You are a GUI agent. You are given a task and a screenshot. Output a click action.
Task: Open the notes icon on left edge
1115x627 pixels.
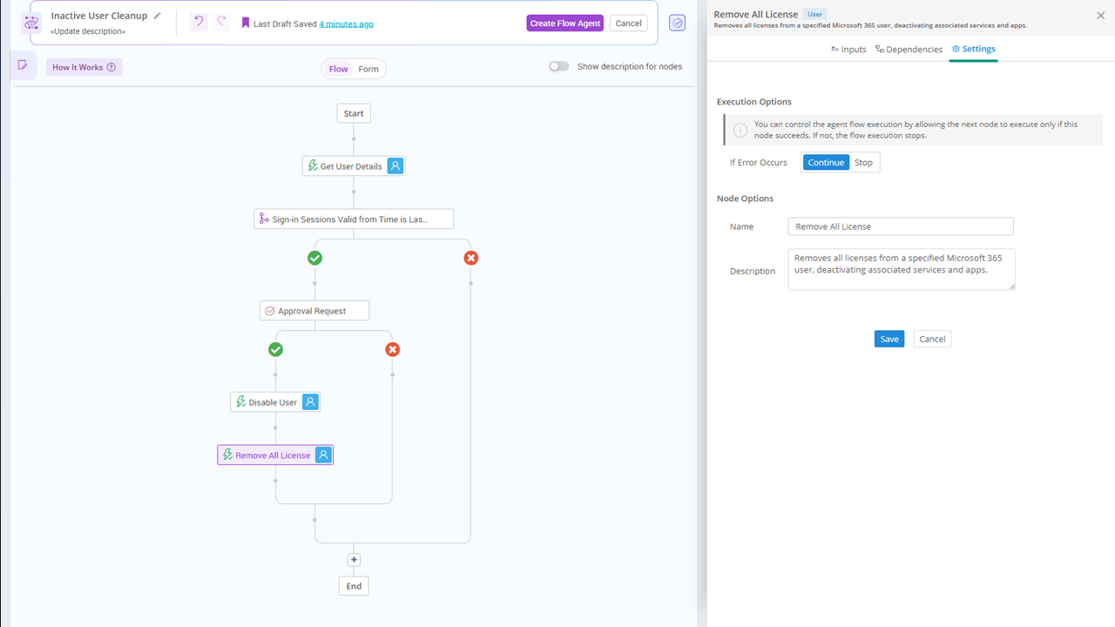click(x=23, y=65)
